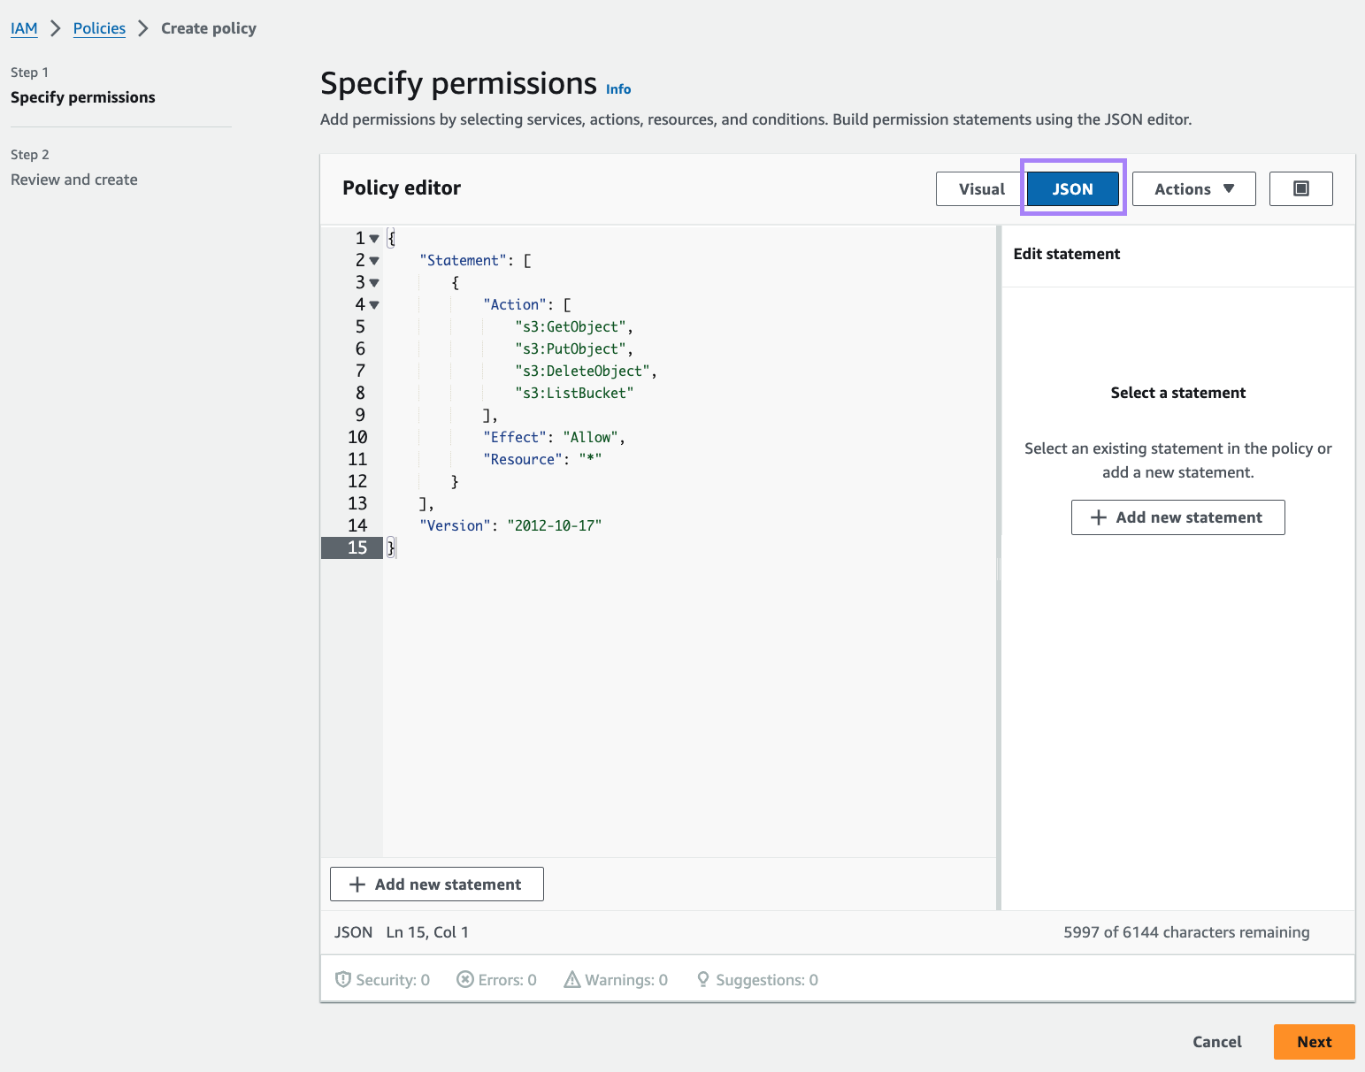This screenshot has height=1072, width=1365.
Task: Click the full-screen editor toggle icon
Action: tap(1300, 188)
